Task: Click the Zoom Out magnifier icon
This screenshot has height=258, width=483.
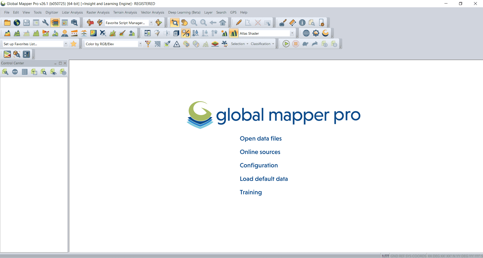Action: [203, 23]
